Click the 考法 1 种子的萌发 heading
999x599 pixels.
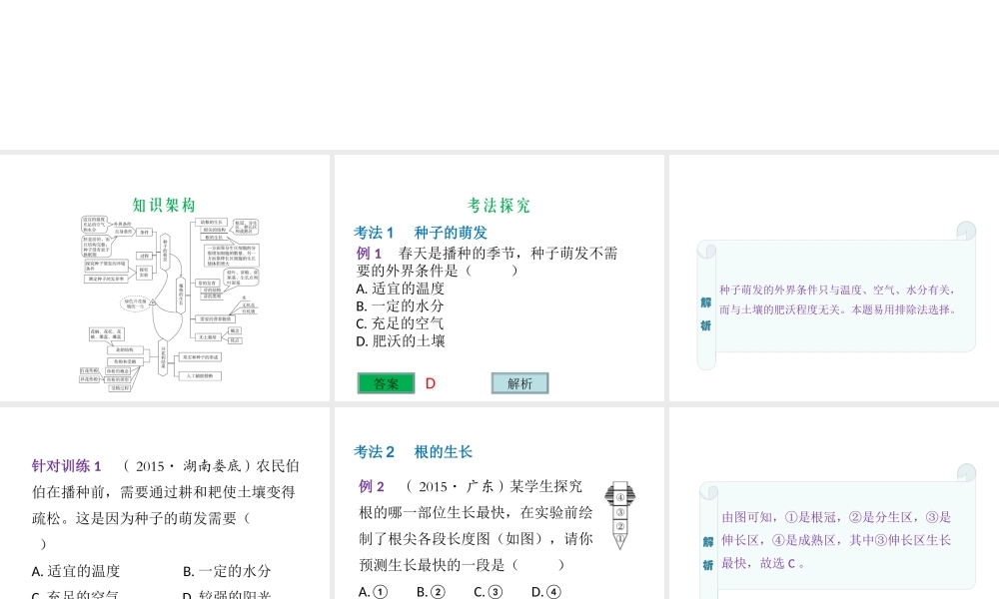tap(421, 233)
